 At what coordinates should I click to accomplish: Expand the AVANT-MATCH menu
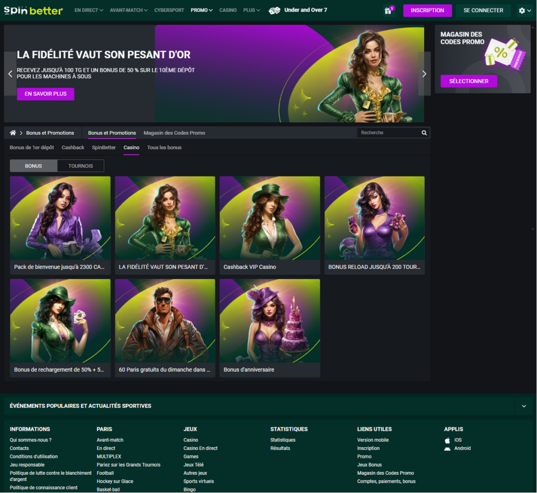click(129, 11)
